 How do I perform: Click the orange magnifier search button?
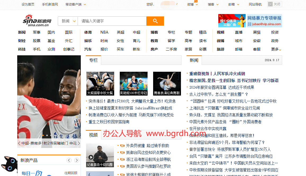(x=155, y=21)
